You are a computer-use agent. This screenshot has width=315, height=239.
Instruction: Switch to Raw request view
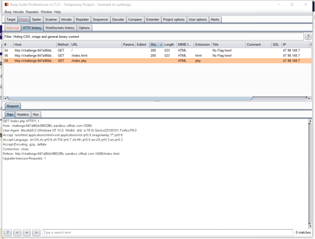click(x=10, y=114)
